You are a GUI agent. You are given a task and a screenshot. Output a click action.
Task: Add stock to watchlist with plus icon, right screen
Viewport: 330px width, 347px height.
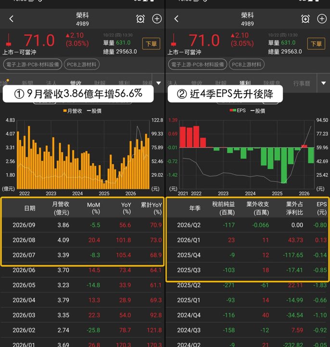pyautogui.click(x=322, y=19)
